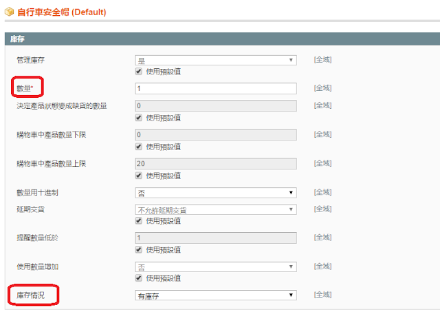Toggle 使用預設值 checkbox under 管理庫存
The height and width of the screenshot is (312, 440).
tap(140, 72)
